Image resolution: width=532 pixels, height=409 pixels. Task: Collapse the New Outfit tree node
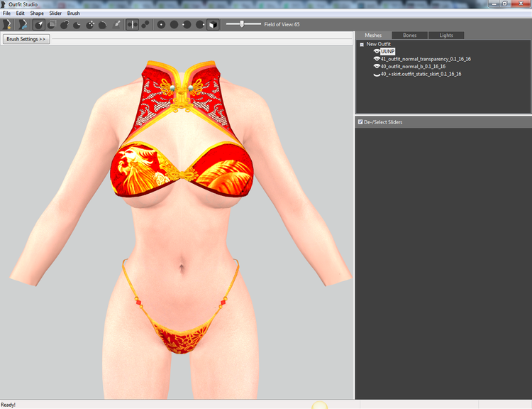pos(362,45)
